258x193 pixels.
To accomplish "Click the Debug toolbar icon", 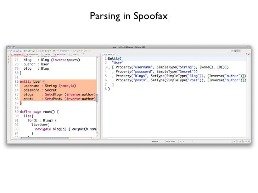I will coord(25,51).
